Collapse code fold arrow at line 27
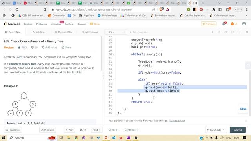 113,80
